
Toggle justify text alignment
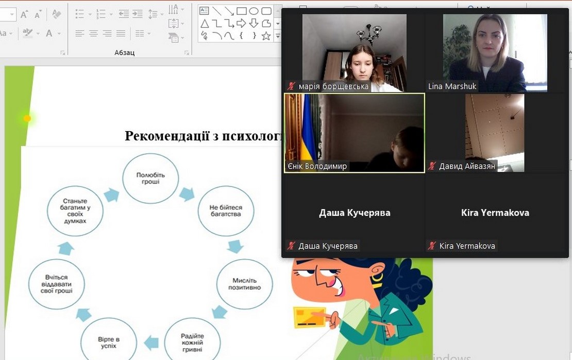[121, 33]
